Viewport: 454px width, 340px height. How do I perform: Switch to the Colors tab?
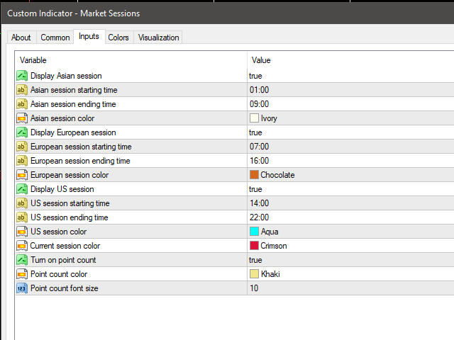coord(118,38)
